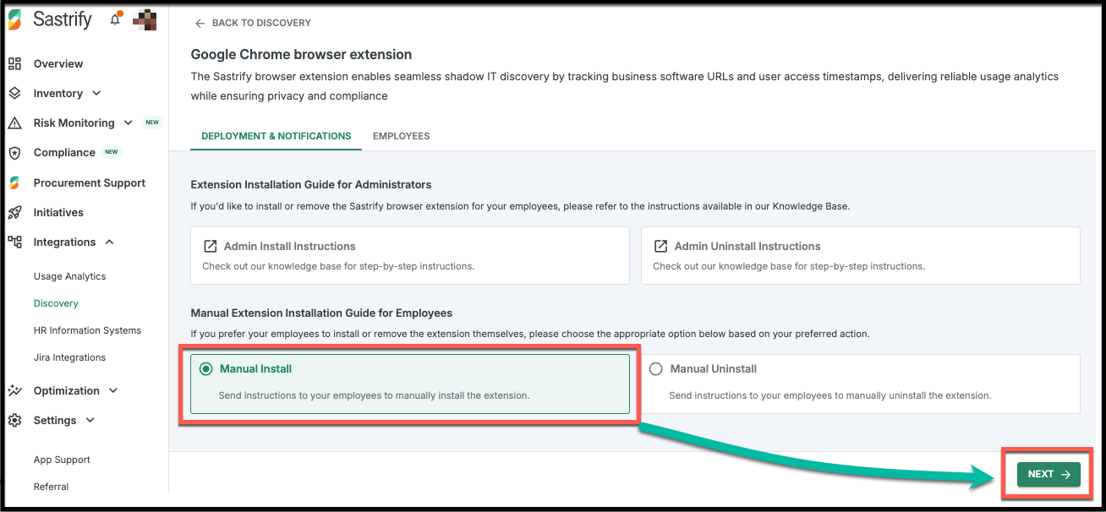Expand the Inventory menu chevron
Image resolution: width=1106 pixels, height=512 pixels.
click(x=96, y=94)
